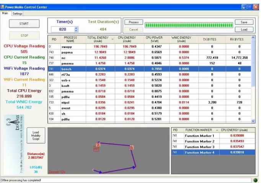Click PID 692 pmemo row
This screenshot has width=261, height=183.
coord(150,91)
